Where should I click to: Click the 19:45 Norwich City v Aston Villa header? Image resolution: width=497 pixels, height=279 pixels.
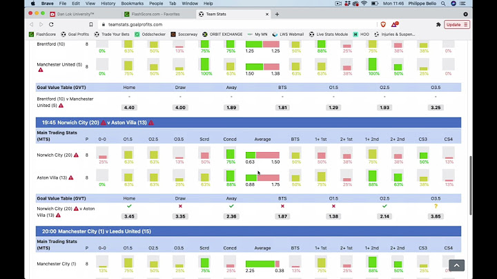coord(248,123)
